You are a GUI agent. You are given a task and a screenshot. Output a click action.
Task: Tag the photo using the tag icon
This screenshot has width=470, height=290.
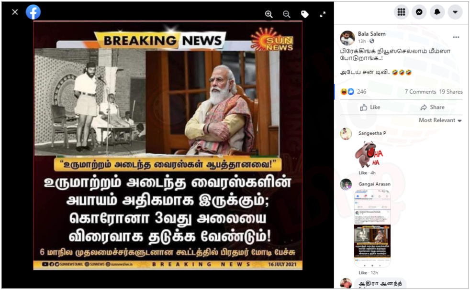coord(304,14)
